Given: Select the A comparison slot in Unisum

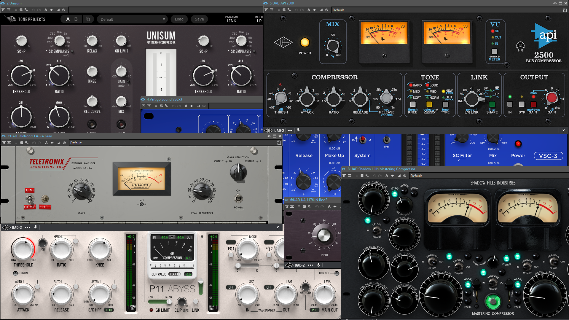Looking at the screenshot, I should point(68,19).
